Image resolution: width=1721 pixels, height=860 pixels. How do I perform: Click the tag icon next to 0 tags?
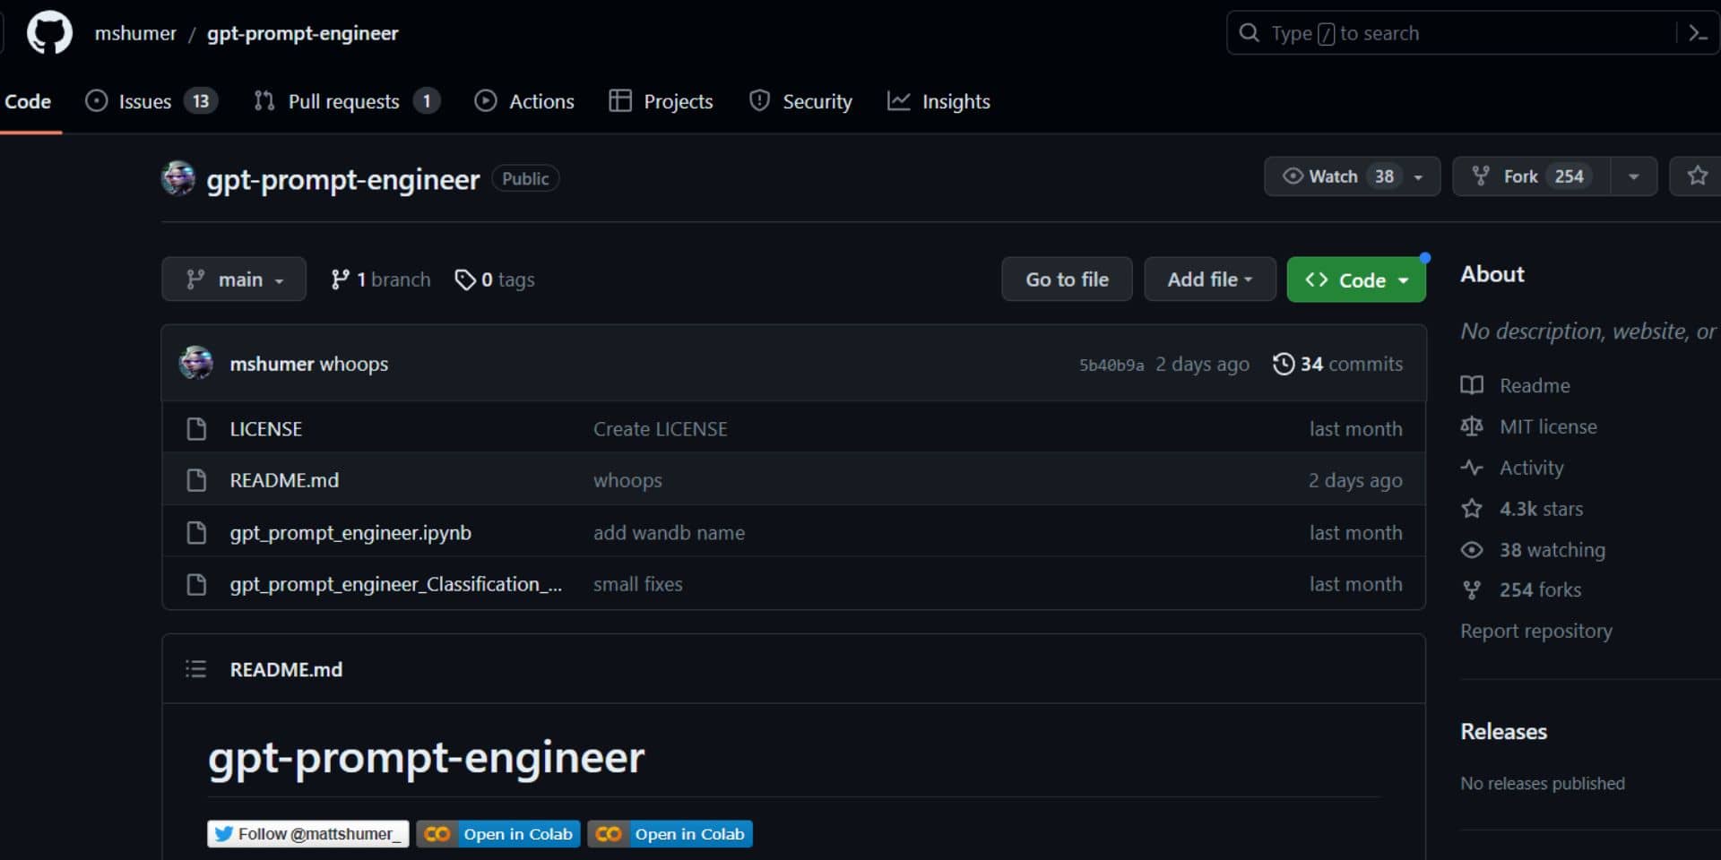464,279
